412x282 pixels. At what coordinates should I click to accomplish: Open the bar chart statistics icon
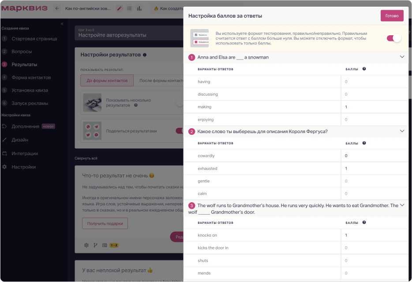[139, 8]
